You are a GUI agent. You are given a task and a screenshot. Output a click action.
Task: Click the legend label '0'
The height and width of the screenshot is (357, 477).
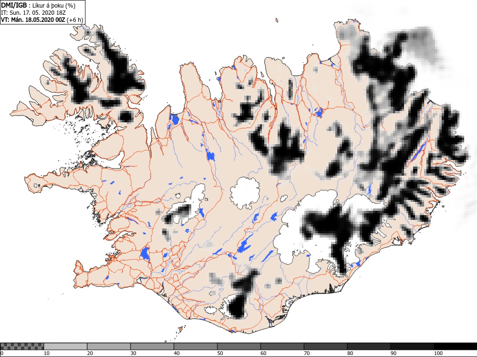[x=2, y=353]
